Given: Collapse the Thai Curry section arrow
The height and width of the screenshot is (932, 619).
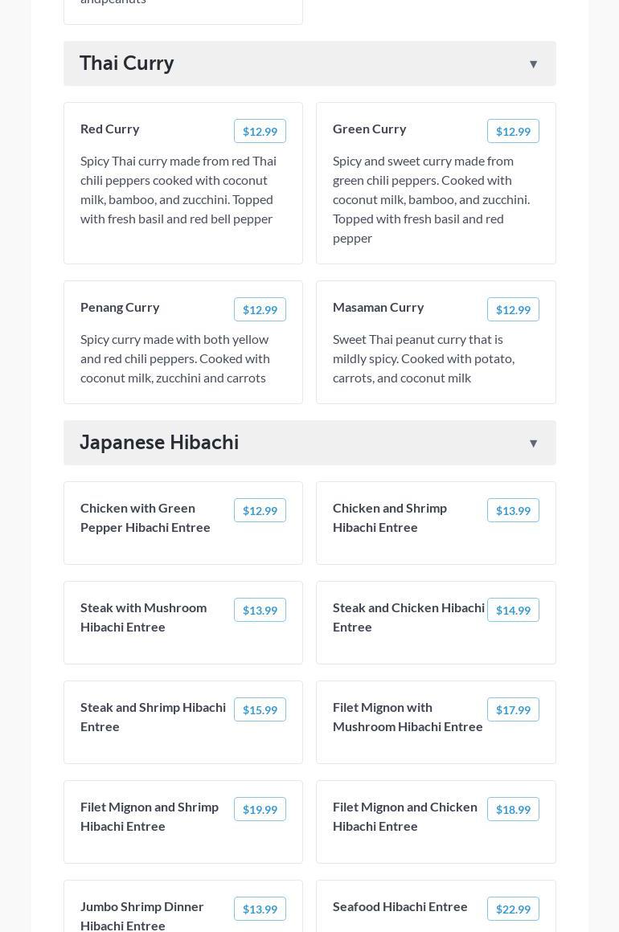Looking at the screenshot, I should click(533, 64).
